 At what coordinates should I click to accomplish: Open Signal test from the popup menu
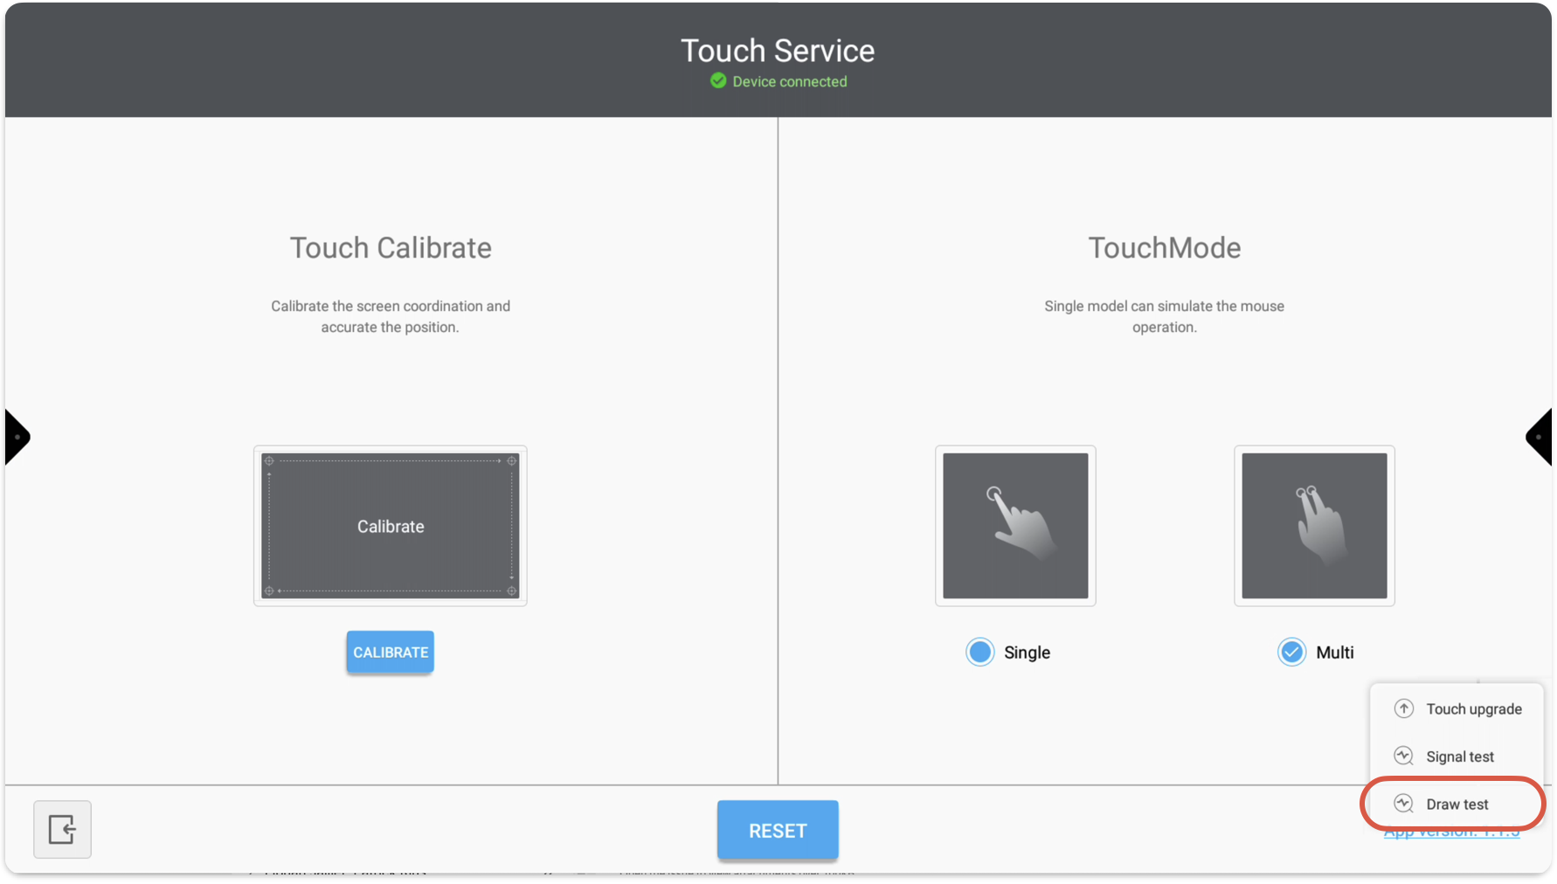[x=1459, y=756]
